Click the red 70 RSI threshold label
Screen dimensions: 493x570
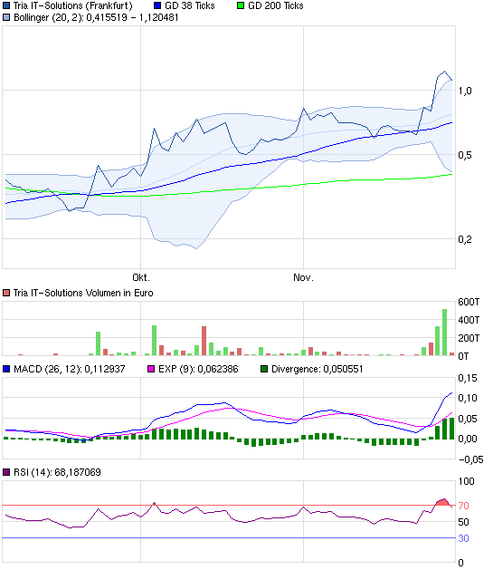[464, 506]
